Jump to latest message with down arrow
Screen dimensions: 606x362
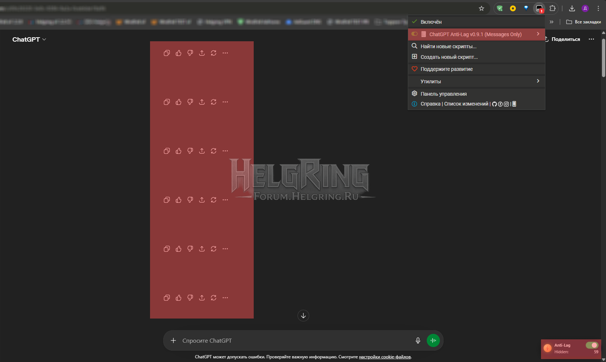pyautogui.click(x=303, y=316)
